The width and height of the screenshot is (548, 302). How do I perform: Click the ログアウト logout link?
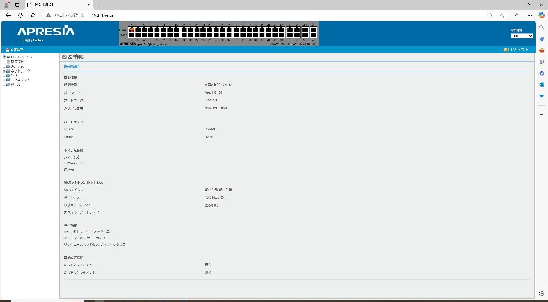tap(516, 49)
